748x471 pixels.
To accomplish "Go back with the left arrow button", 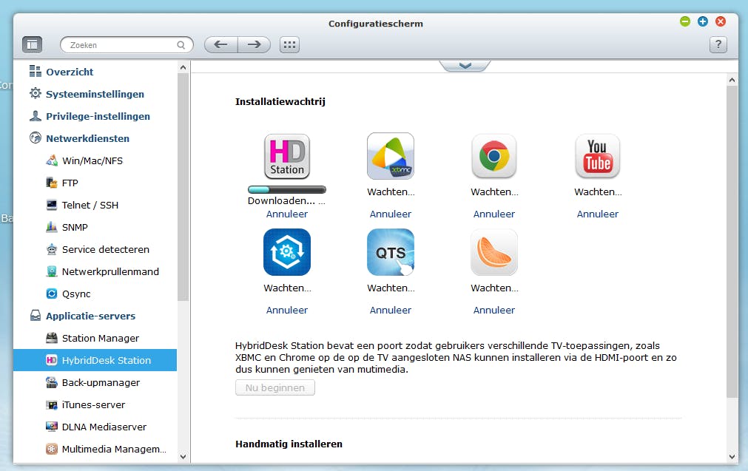I will [221, 45].
